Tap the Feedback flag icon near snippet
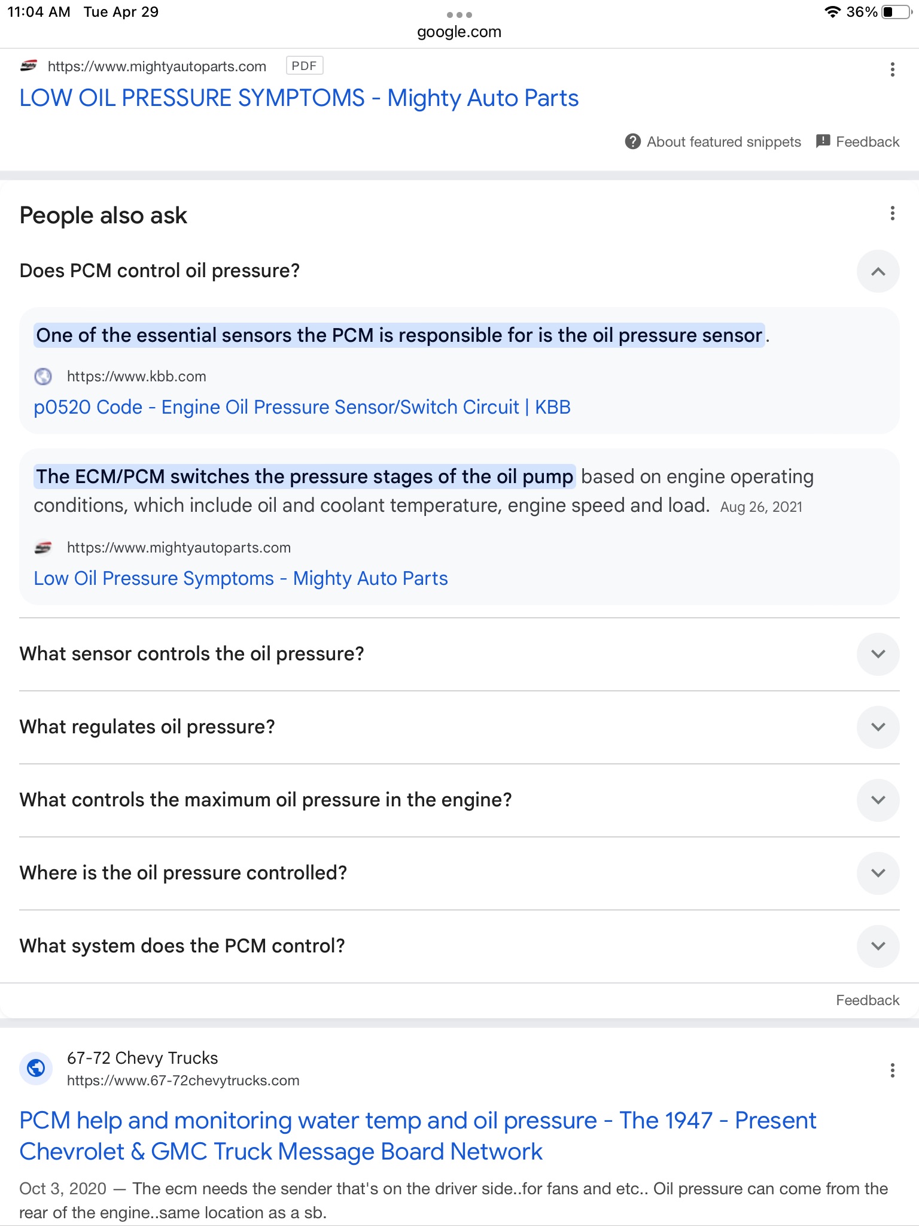Viewport: 919px width, 1226px height. [x=823, y=141]
